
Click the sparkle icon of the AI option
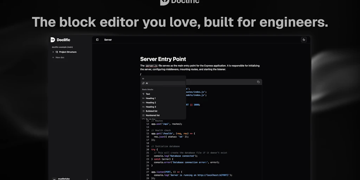pos(143,83)
